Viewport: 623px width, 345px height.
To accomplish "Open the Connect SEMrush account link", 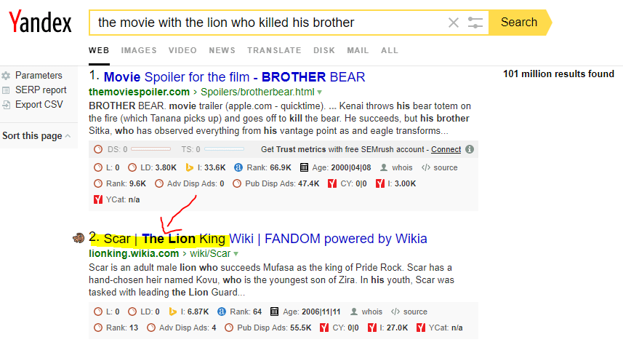I will [x=446, y=149].
